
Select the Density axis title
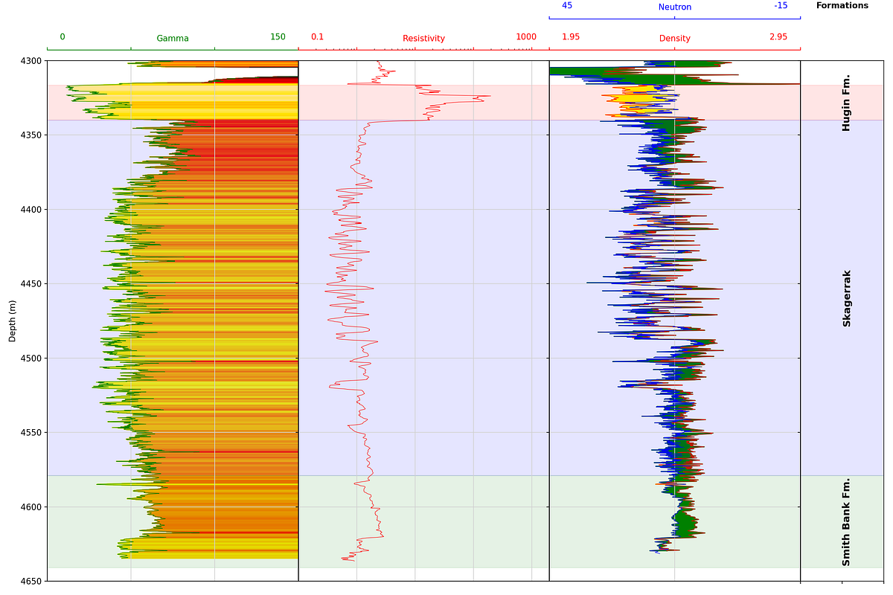click(x=673, y=36)
